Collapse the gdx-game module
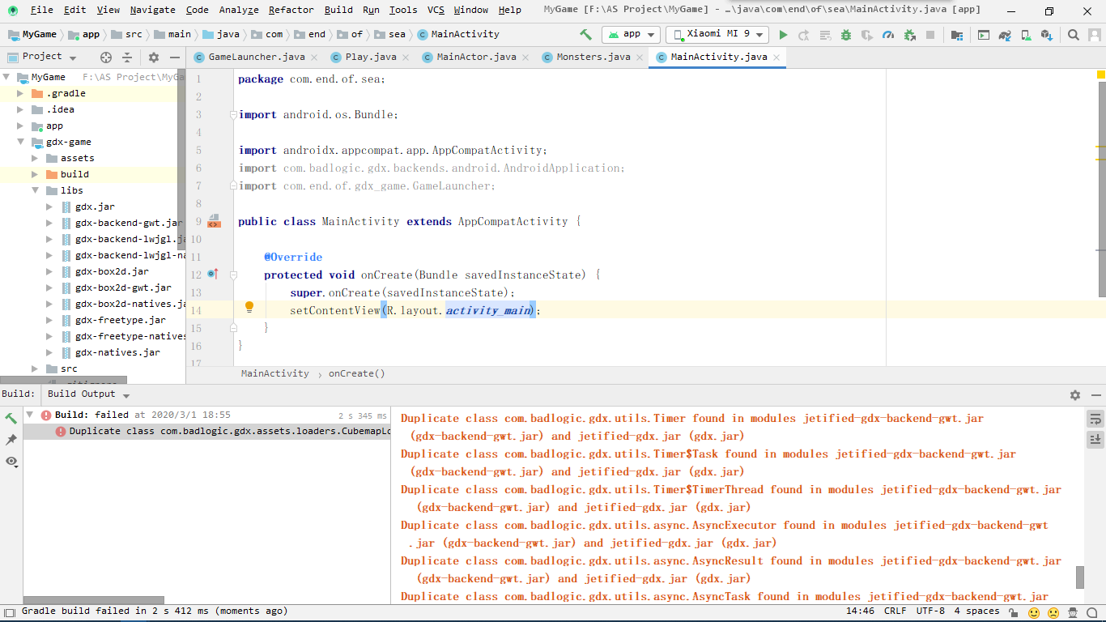This screenshot has height=622, width=1106. coord(20,142)
